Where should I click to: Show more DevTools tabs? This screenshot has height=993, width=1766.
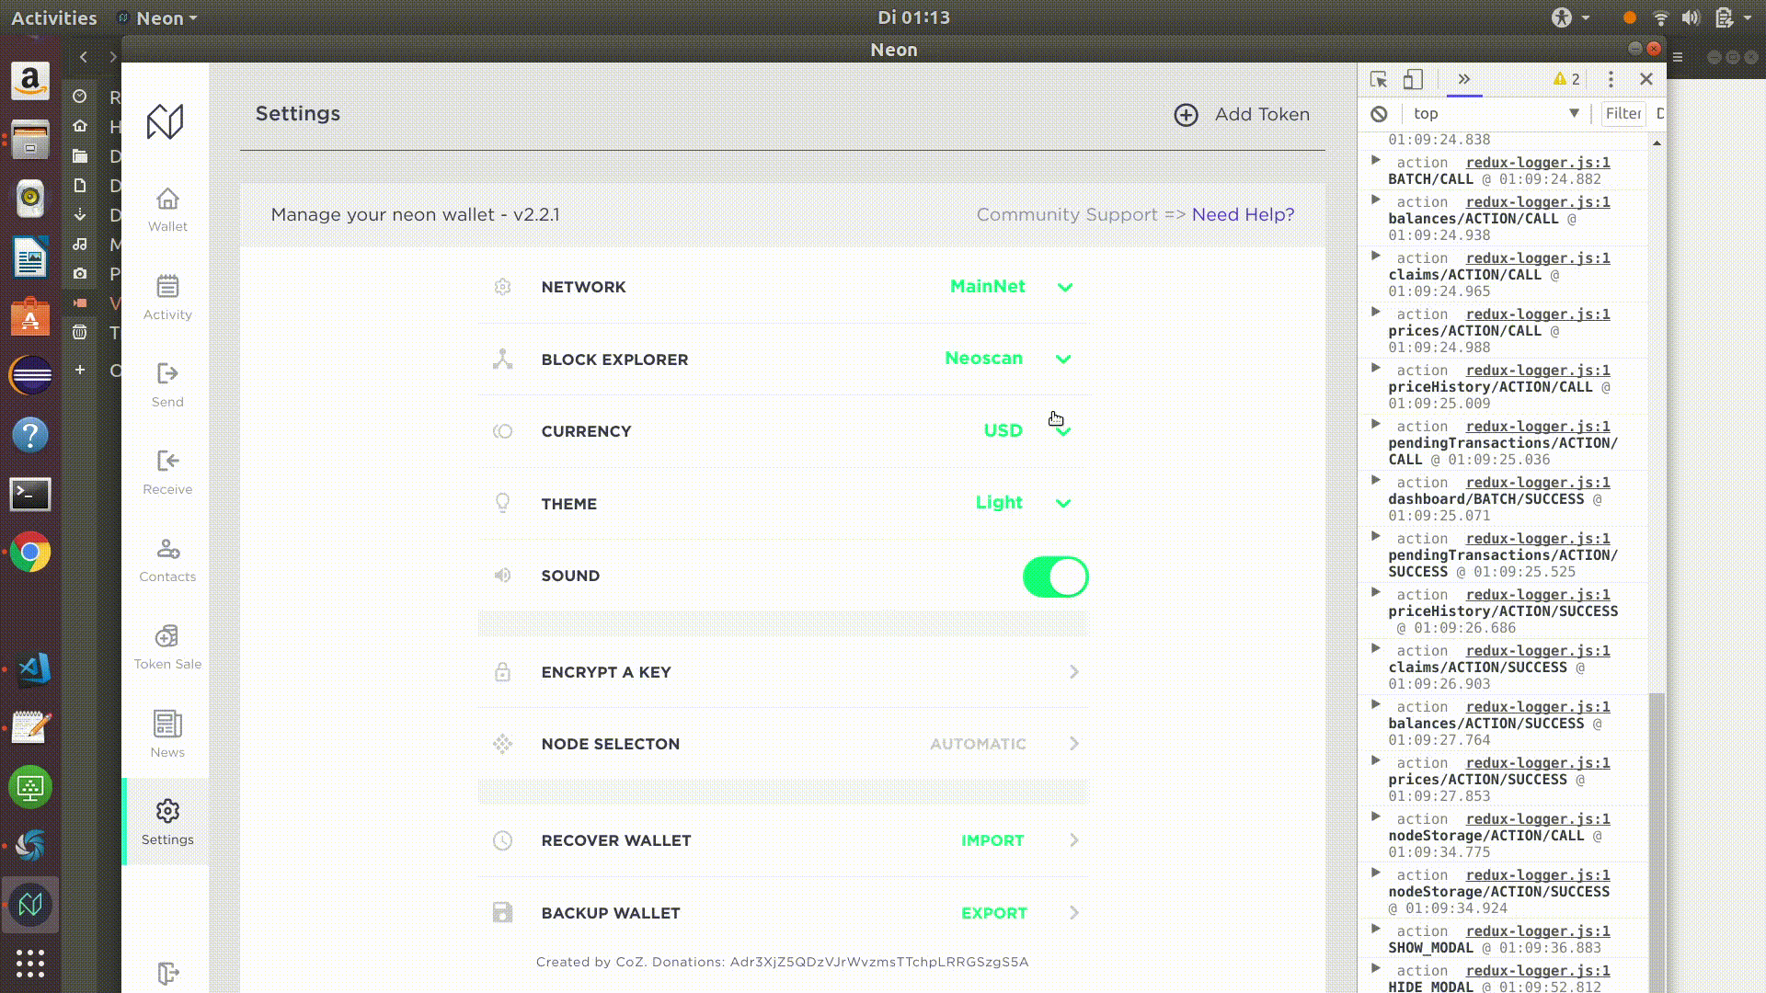[x=1464, y=79]
